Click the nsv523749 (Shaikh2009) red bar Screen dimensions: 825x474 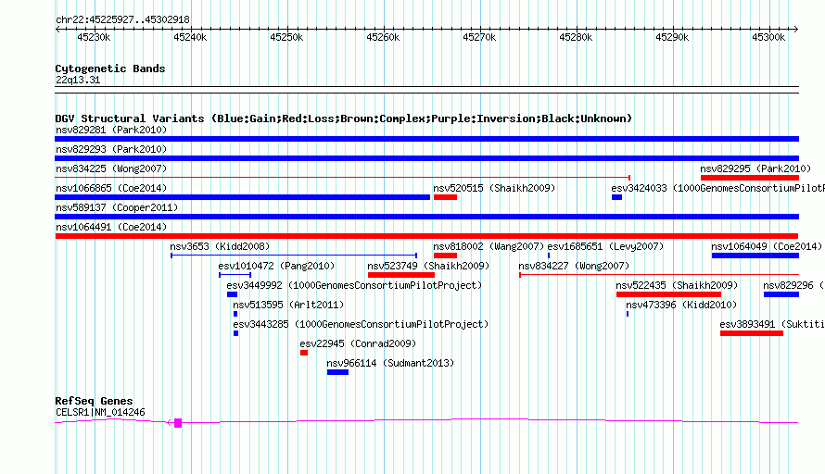[401, 275]
